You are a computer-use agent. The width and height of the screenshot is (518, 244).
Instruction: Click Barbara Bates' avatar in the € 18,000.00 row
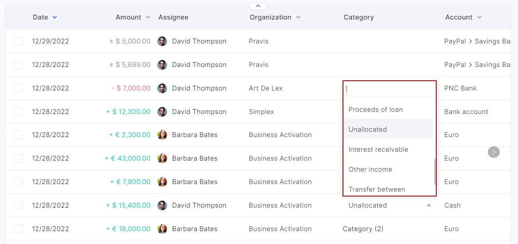(x=162, y=229)
